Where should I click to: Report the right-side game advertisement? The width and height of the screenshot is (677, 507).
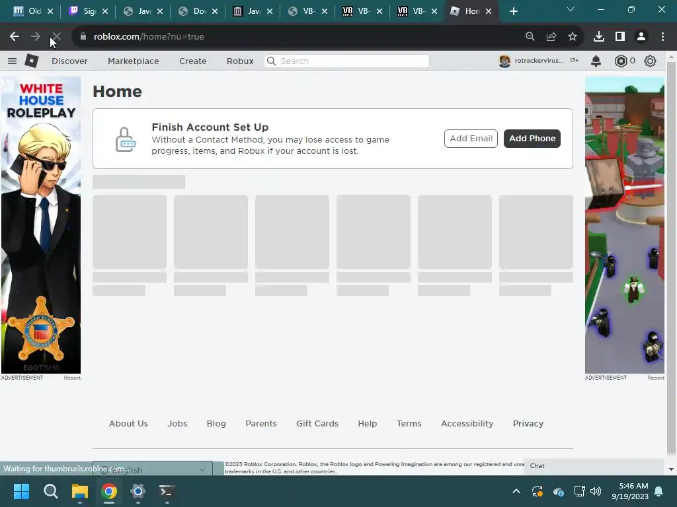click(656, 378)
